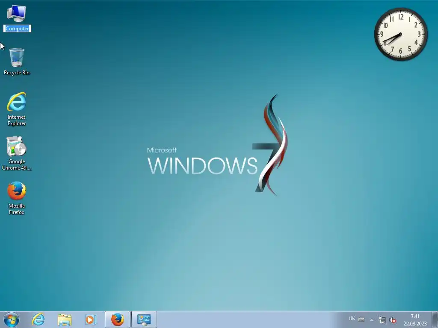
Task: Click the muted volume speaker icon
Action: [x=393, y=320]
